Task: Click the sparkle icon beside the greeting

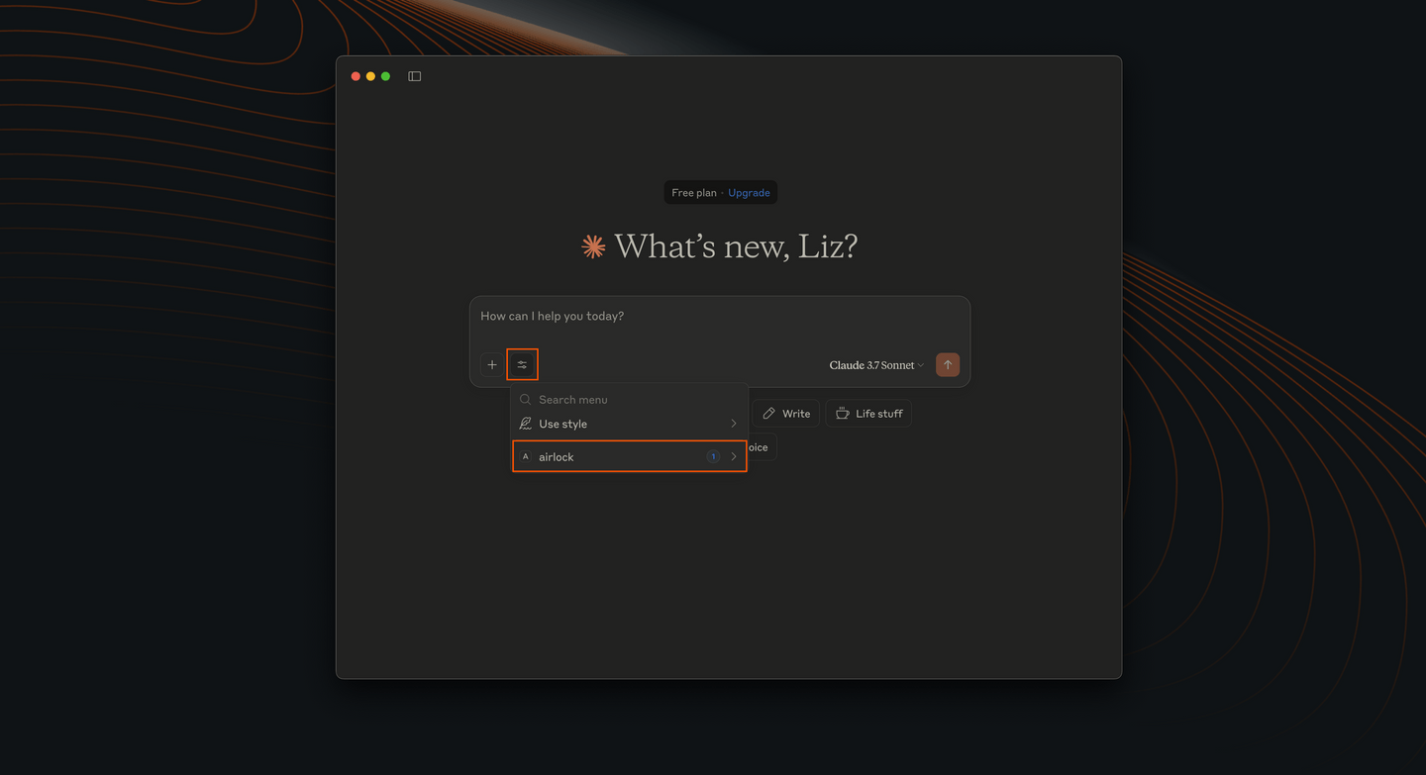Action: pos(592,245)
